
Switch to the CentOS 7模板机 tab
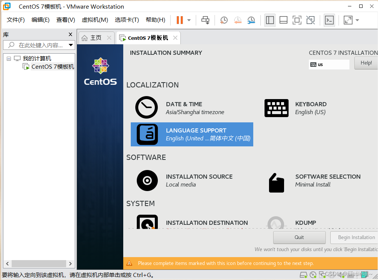click(x=148, y=38)
